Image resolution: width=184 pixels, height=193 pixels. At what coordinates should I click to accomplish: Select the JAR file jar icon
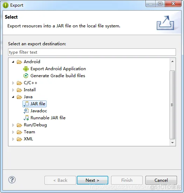point(26,104)
